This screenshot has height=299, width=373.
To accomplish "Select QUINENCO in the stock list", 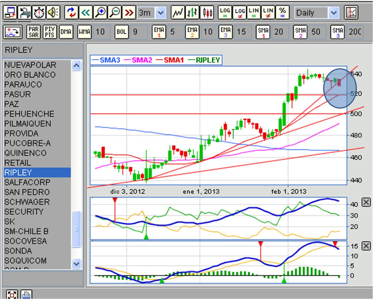I will [37, 153].
